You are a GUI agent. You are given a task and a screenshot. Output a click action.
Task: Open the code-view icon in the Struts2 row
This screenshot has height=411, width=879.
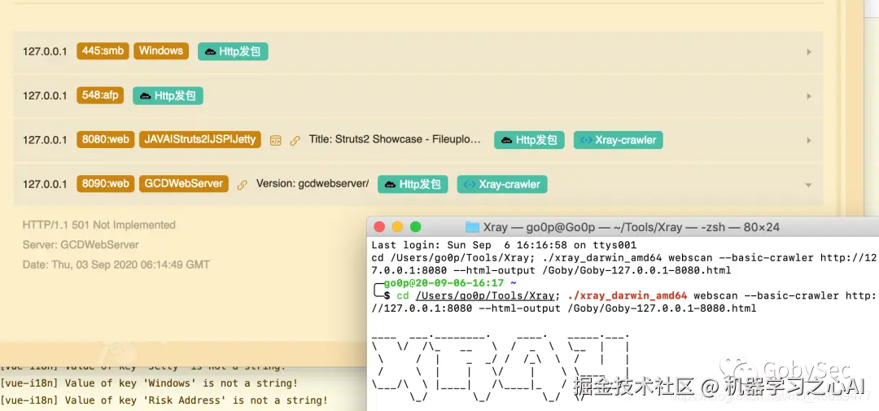275,141
